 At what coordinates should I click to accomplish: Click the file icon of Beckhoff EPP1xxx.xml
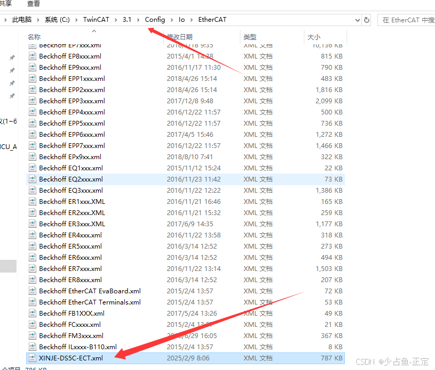tap(33, 79)
